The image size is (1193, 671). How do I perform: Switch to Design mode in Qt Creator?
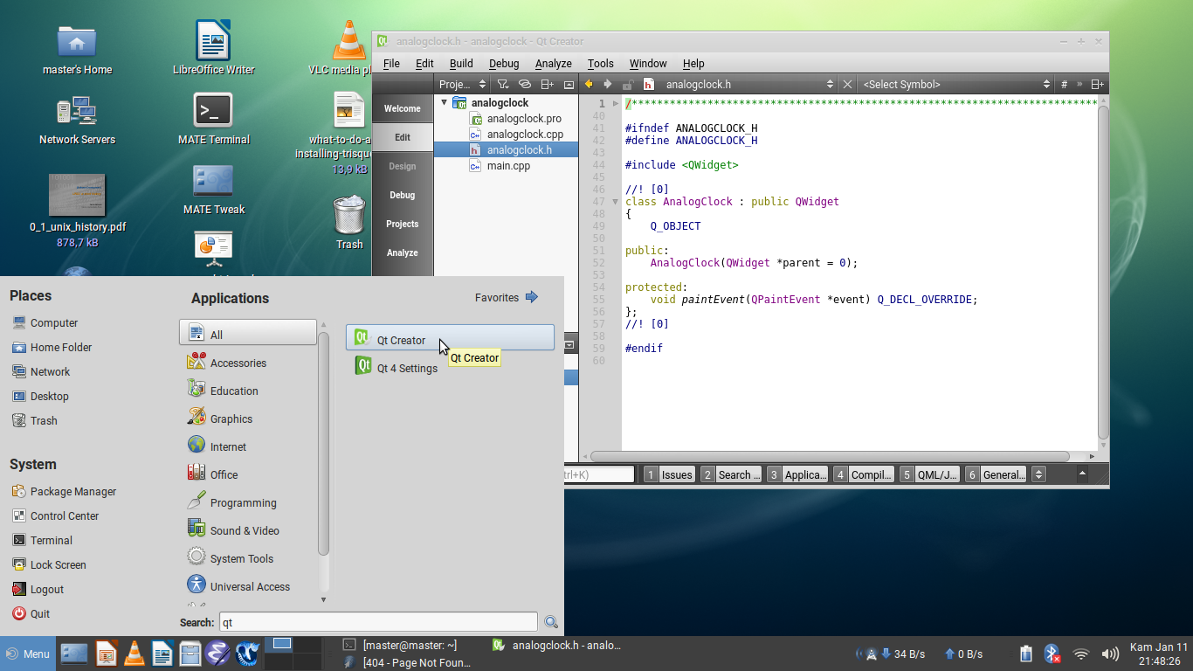(402, 166)
